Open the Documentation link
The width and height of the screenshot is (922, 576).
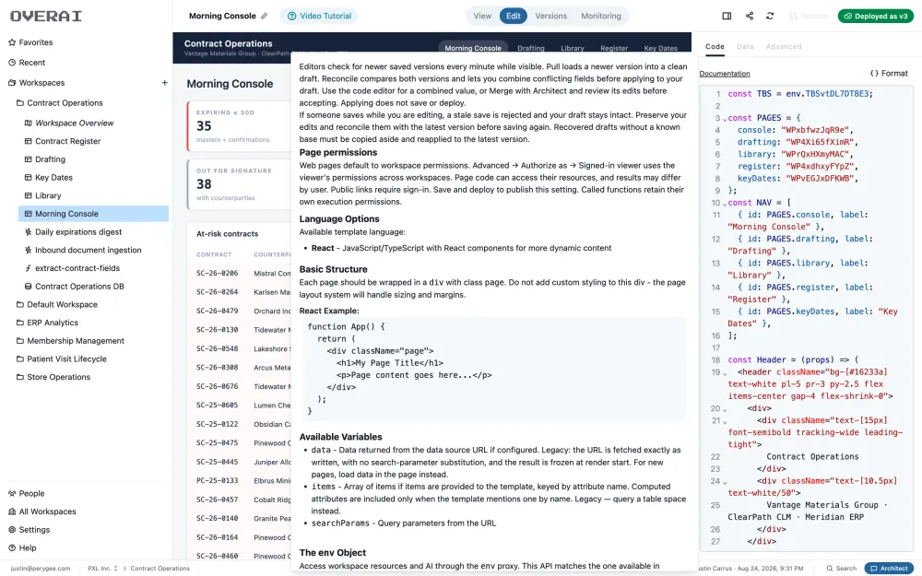(725, 74)
